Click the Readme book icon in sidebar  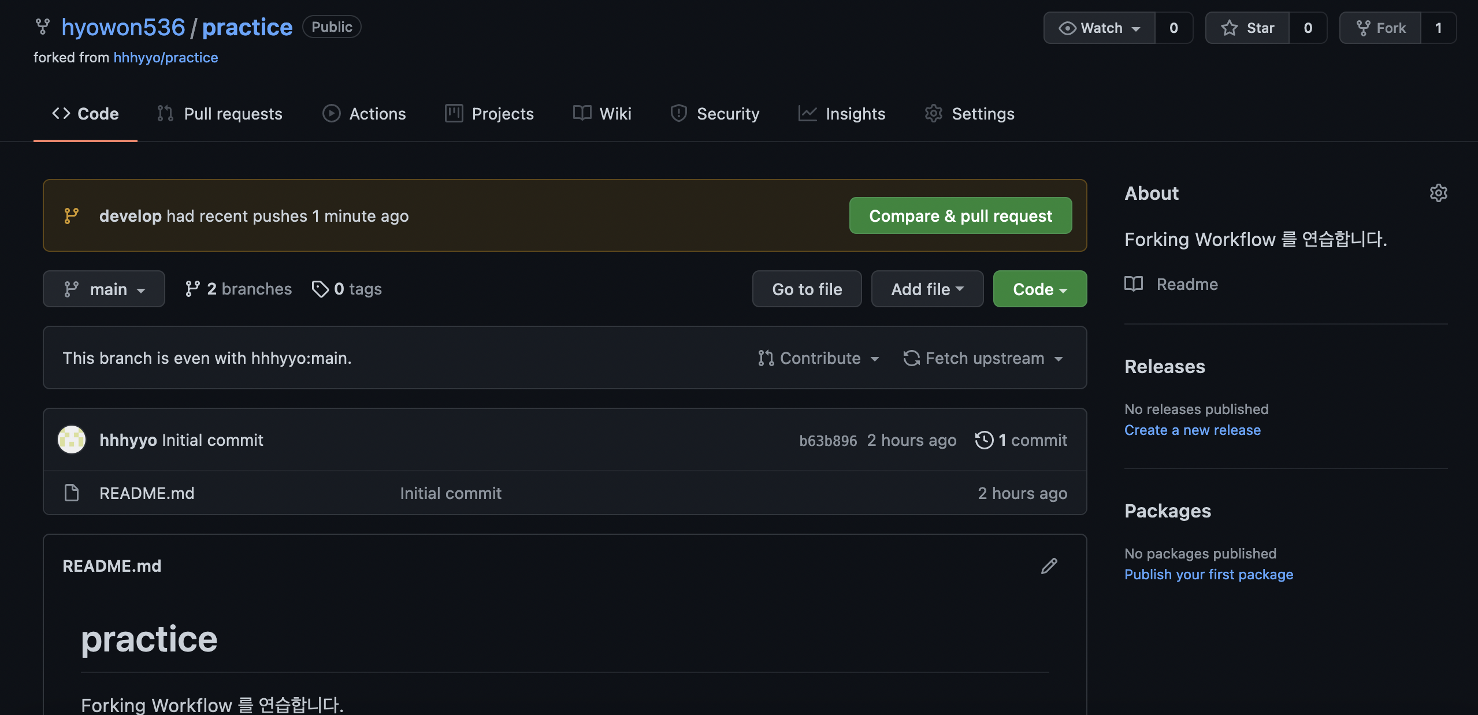coord(1133,284)
